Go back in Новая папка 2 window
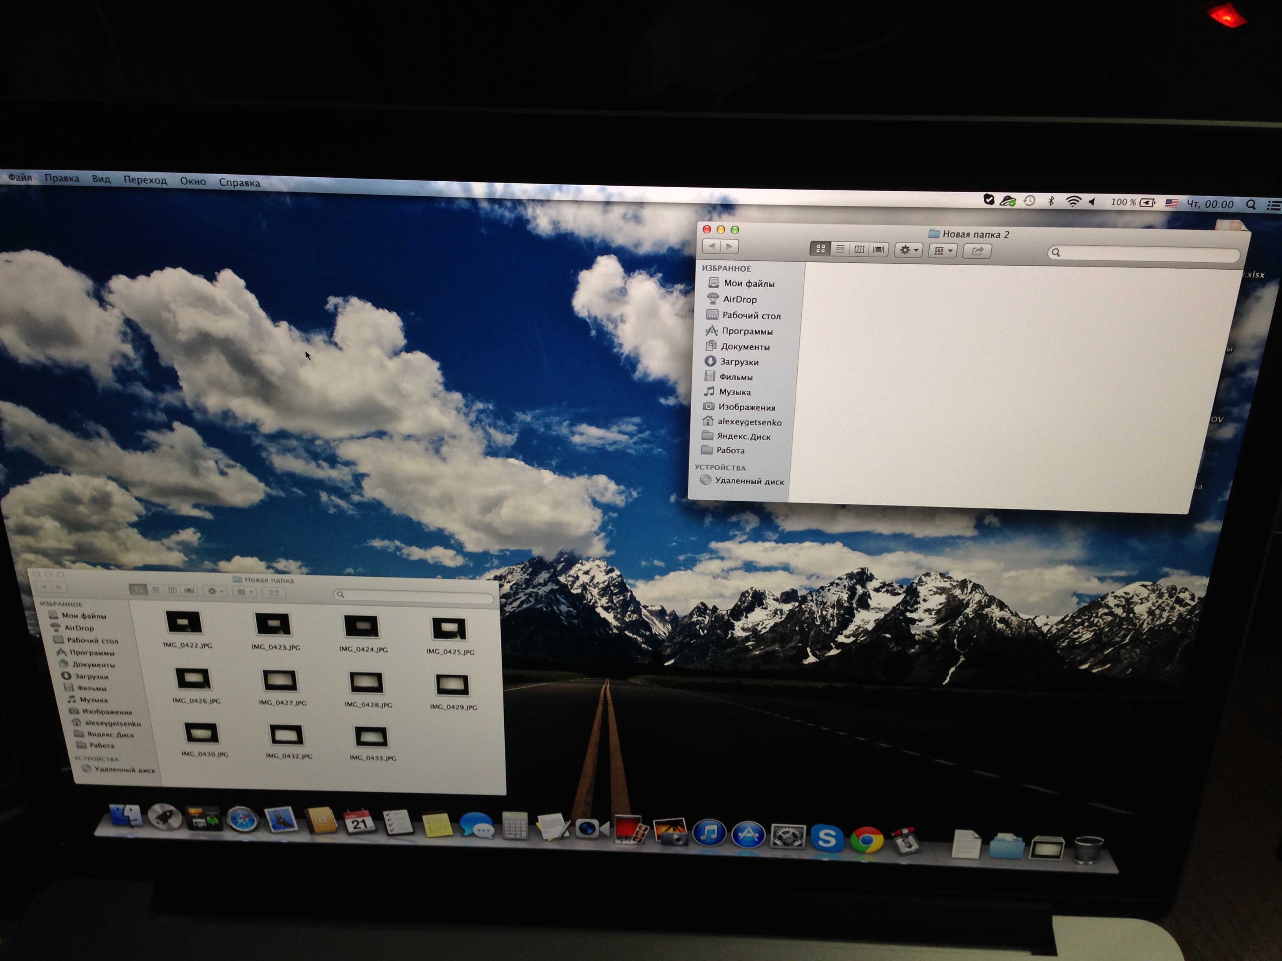Screen dimensions: 1282x961 pyautogui.click(x=712, y=246)
